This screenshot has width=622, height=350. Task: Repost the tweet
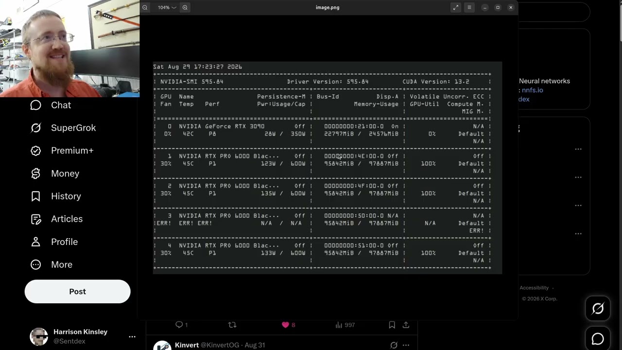(x=232, y=325)
